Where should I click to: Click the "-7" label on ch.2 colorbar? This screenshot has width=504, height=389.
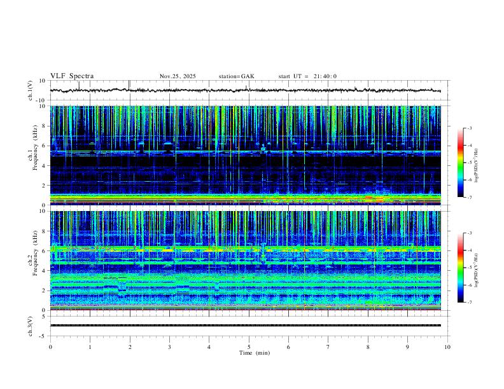pos(470,302)
